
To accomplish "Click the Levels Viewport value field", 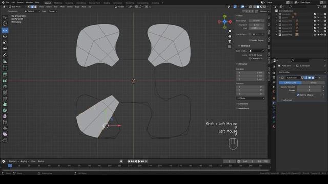I will tap(309, 87).
